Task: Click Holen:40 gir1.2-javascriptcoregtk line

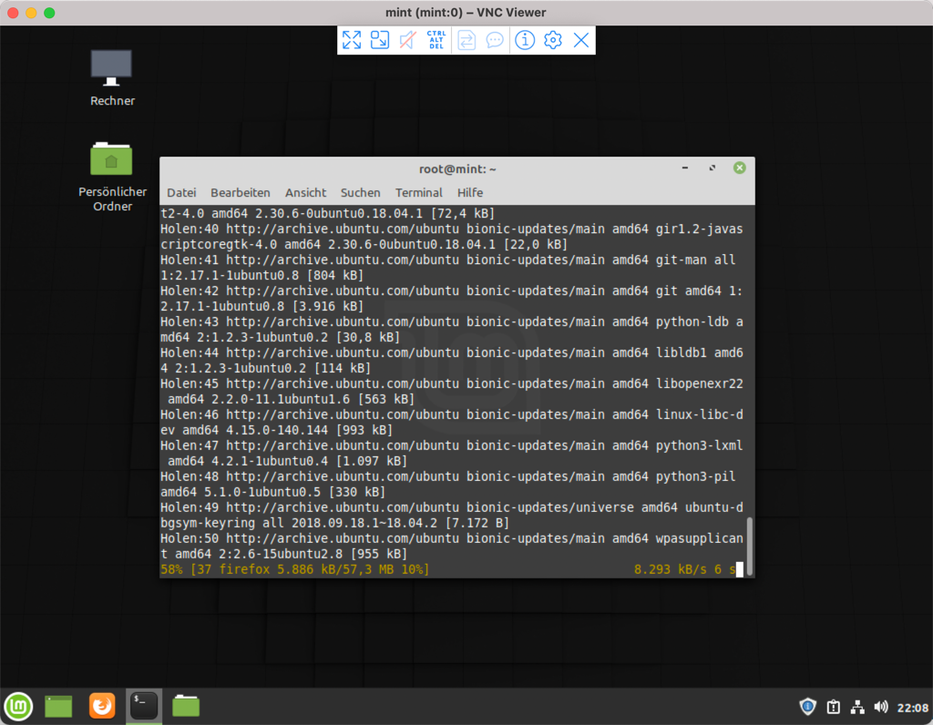Action: 452,237
